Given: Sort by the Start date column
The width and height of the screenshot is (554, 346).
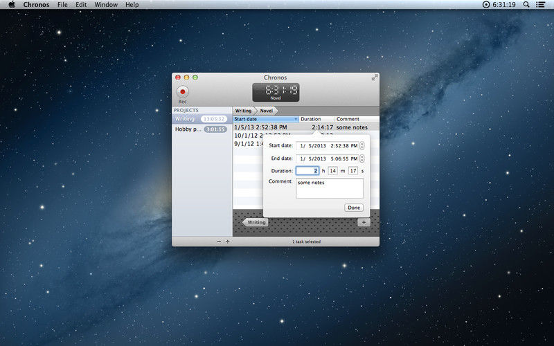Looking at the screenshot, I should (266, 119).
